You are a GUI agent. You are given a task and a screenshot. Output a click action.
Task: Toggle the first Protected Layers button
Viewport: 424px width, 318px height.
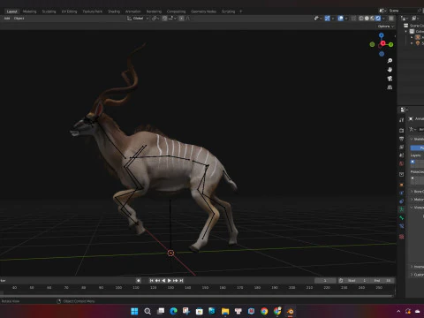[413, 178]
